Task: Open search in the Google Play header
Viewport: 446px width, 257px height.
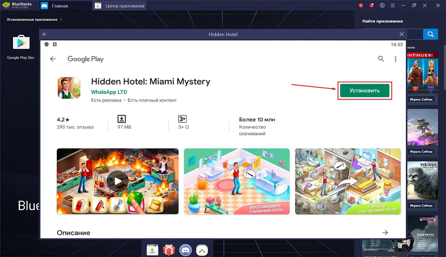Action: [381, 59]
